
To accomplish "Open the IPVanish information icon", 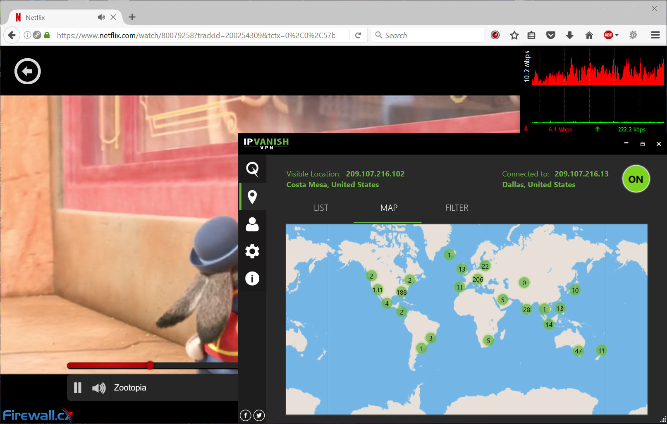I will 252,279.
